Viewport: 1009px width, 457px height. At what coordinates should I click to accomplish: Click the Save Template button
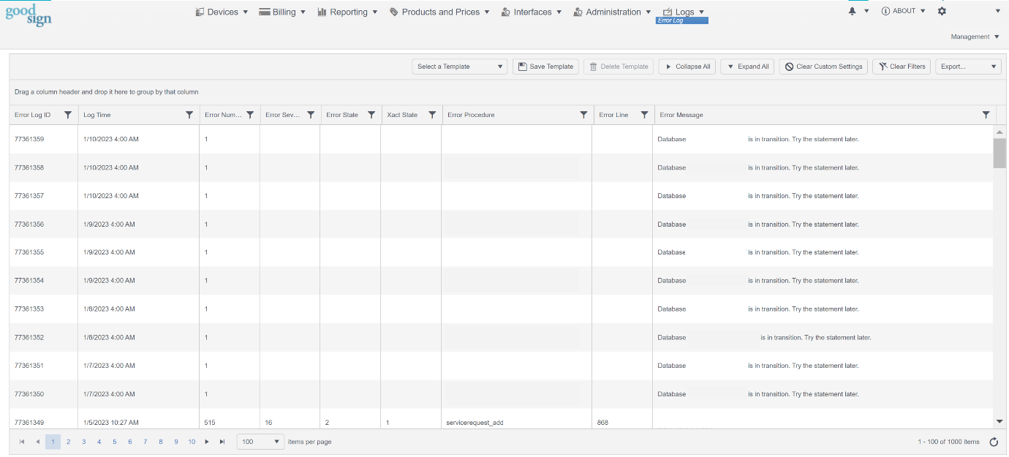pos(545,67)
